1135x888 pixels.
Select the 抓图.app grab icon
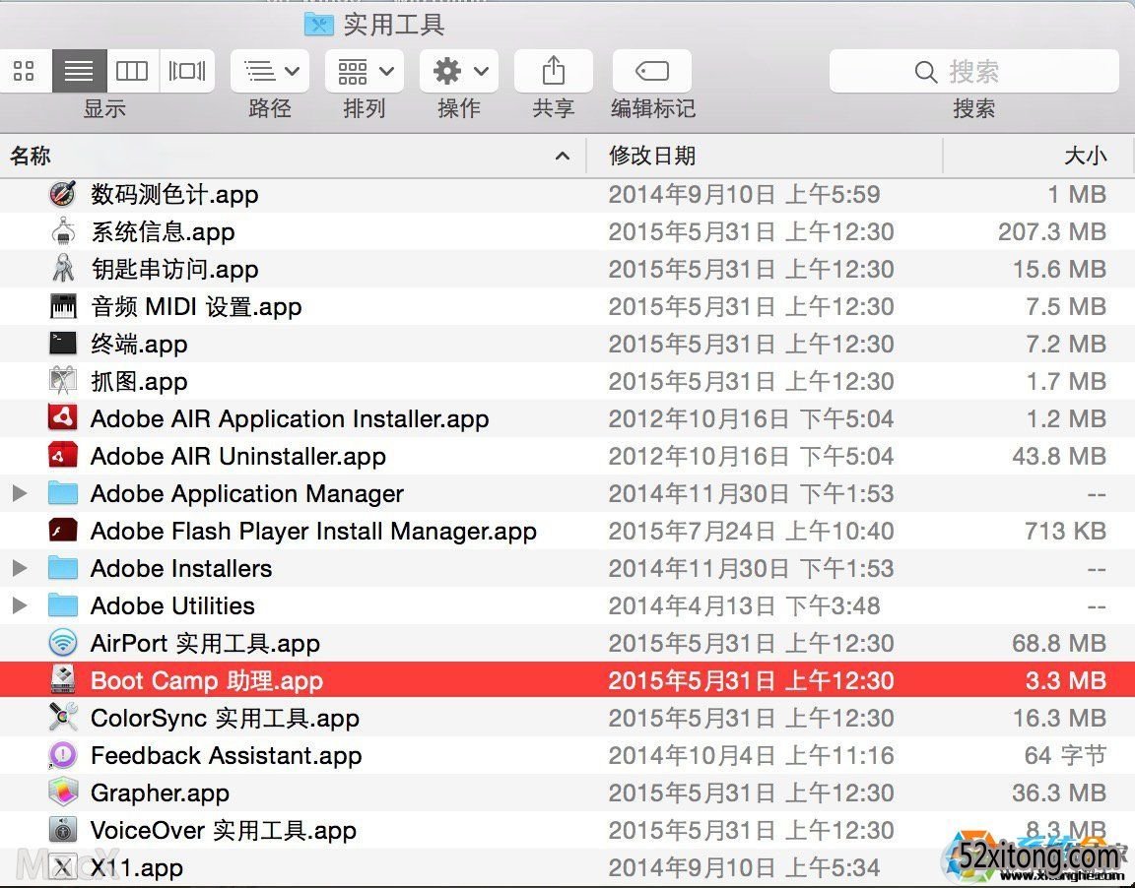tap(63, 382)
